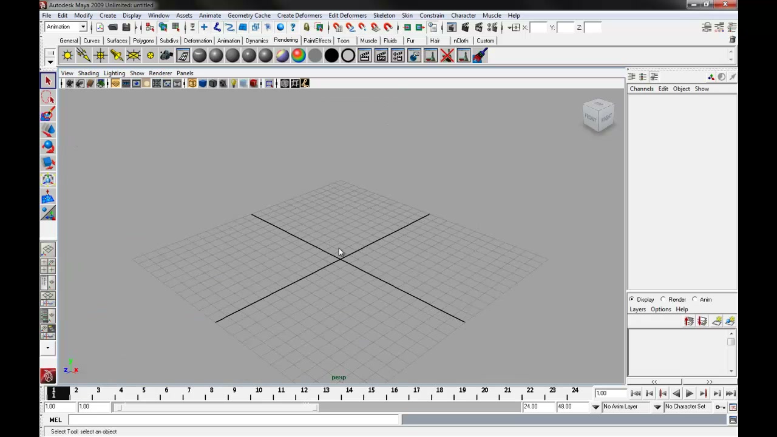
Task: Open the Create Deformers menu
Action: click(299, 15)
